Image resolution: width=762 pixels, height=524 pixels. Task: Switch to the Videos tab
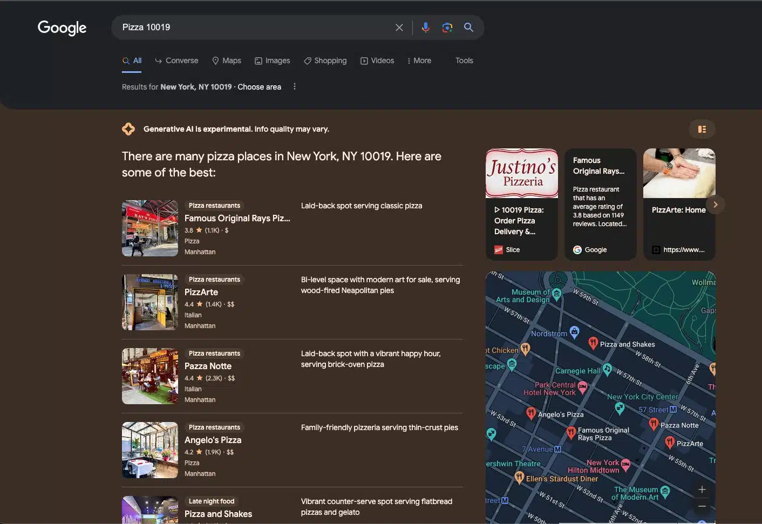point(377,60)
